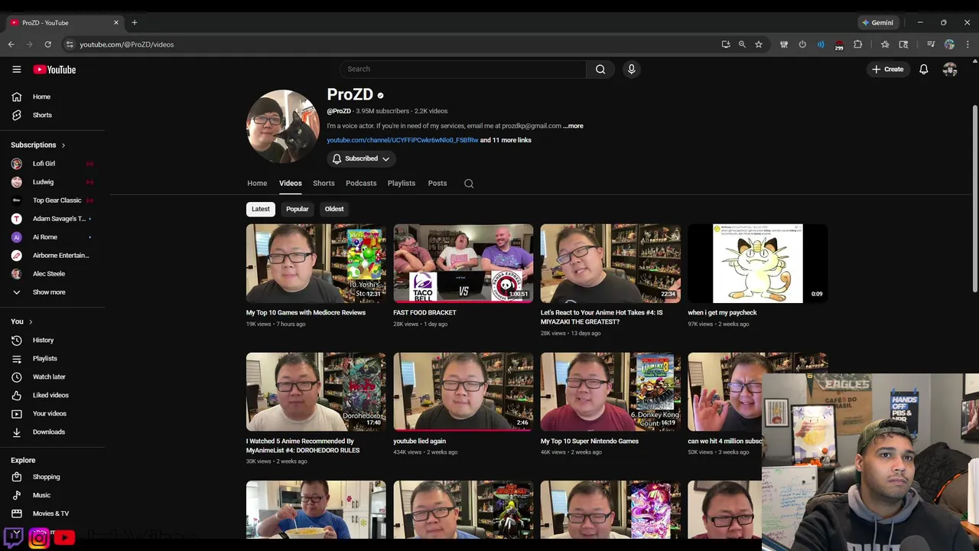Open the notifications bell

923,69
